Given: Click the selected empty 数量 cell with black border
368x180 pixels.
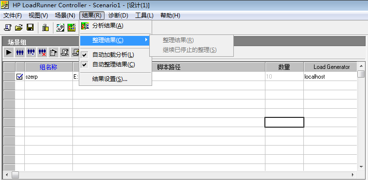Looking at the screenshot, I should pos(284,122).
